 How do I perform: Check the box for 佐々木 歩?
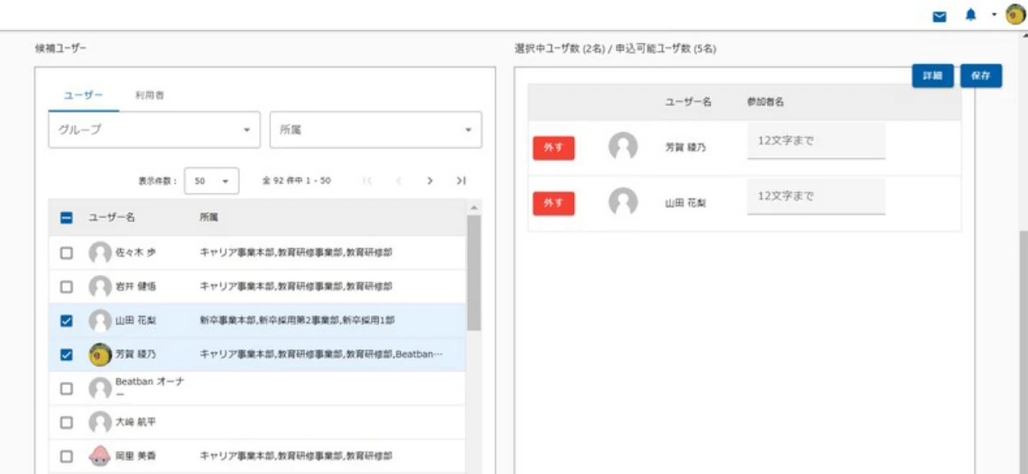(x=67, y=253)
